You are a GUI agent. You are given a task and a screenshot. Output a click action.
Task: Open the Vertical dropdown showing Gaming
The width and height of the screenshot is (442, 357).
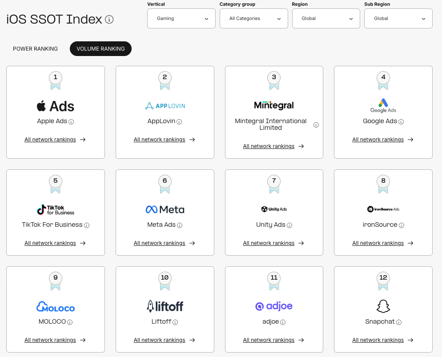[x=181, y=19]
